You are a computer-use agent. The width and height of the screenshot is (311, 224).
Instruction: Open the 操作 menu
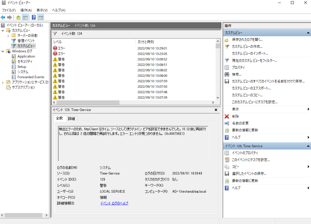26,10
